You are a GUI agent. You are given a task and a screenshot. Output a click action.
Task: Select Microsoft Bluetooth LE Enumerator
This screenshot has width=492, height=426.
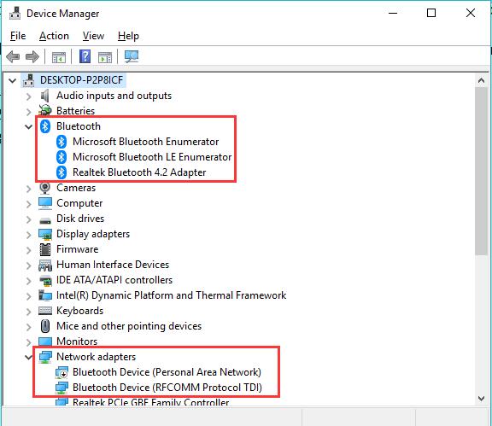tap(152, 157)
